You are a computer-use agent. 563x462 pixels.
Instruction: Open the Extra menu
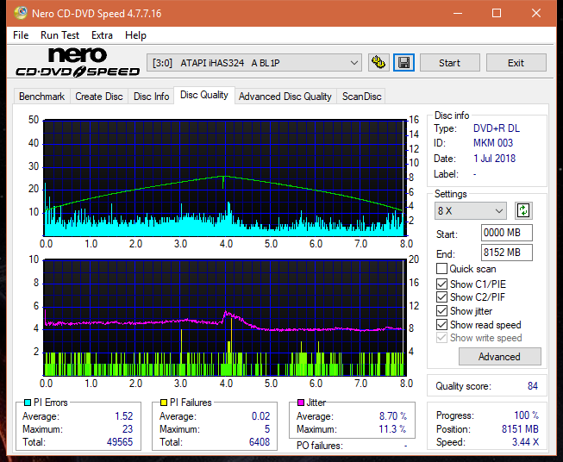pos(102,35)
